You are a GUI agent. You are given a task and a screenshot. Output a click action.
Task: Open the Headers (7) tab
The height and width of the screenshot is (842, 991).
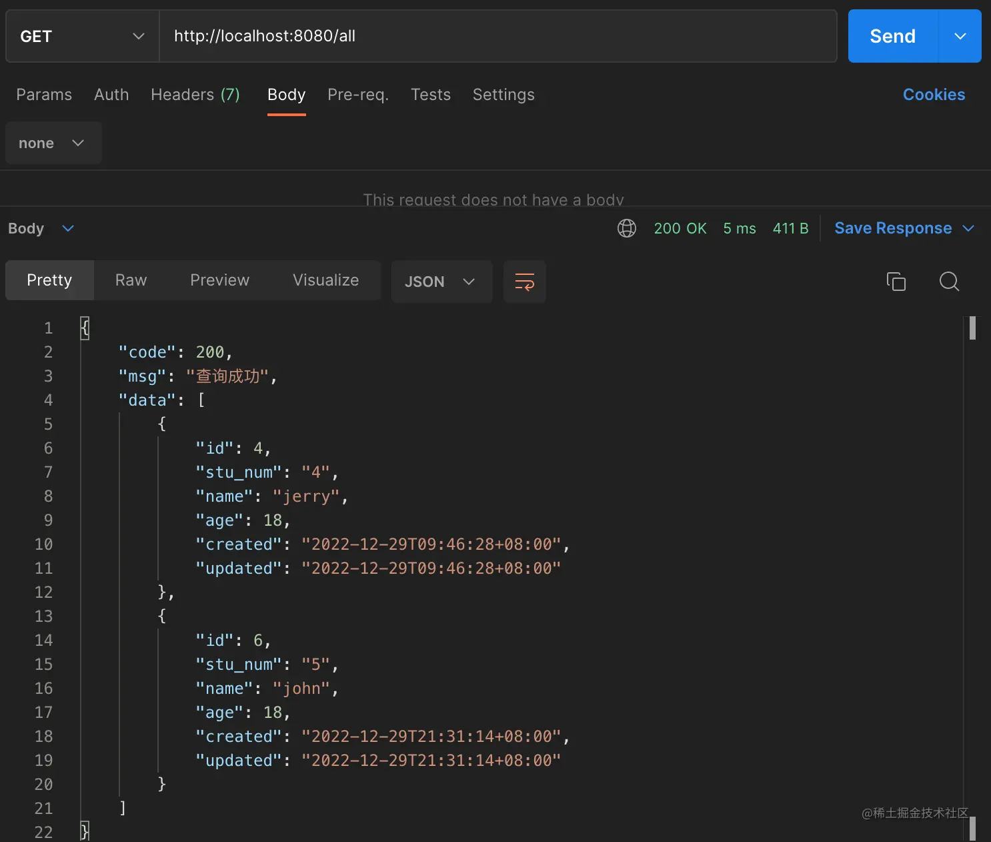coord(195,95)
